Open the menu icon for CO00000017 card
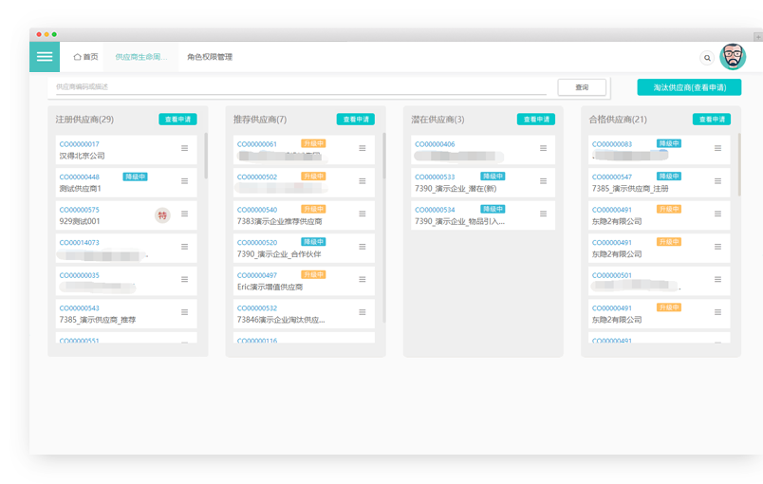 (x=185, y=148)
